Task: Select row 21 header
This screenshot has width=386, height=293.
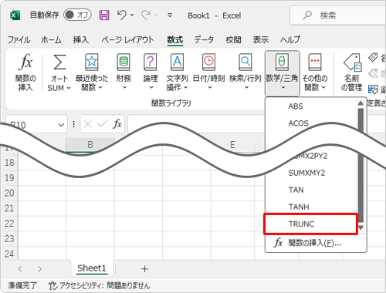Action: 9,208
